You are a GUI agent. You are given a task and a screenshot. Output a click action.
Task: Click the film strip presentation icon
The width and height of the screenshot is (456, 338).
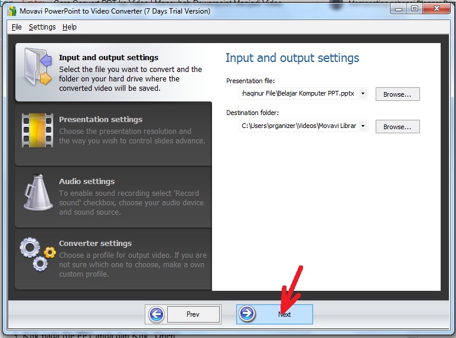pos(38,130)
